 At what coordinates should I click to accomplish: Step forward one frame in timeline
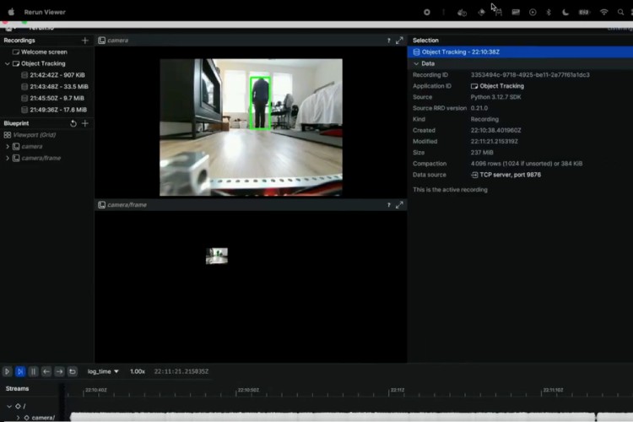59,371
